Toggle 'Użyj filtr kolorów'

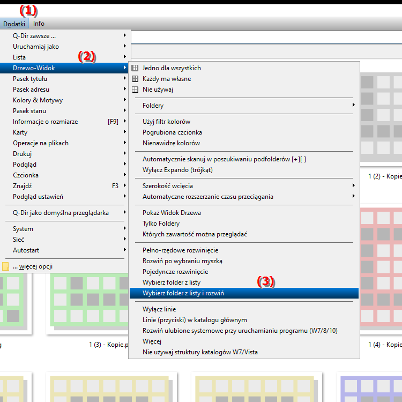244,122
